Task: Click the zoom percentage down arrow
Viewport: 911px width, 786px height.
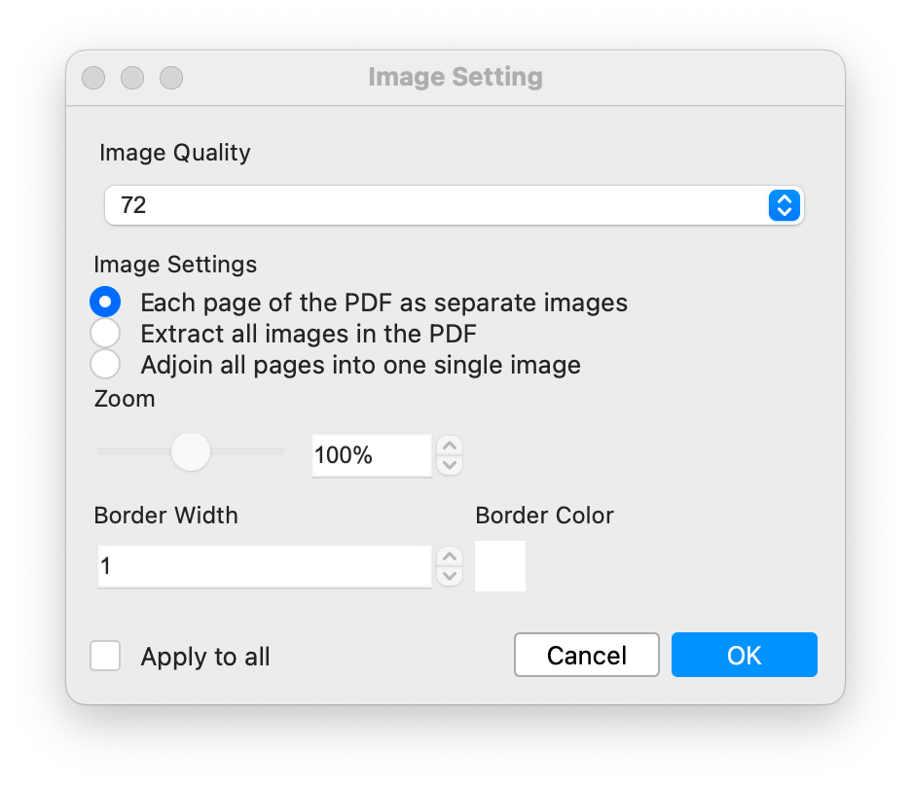Action: 449,464
